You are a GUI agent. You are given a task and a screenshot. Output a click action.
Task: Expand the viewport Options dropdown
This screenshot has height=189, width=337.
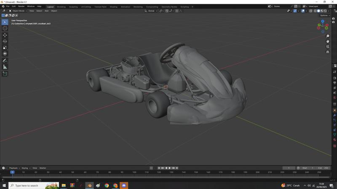click(325, 16)
